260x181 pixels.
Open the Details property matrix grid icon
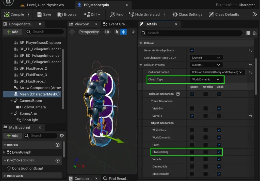(248, 33)
